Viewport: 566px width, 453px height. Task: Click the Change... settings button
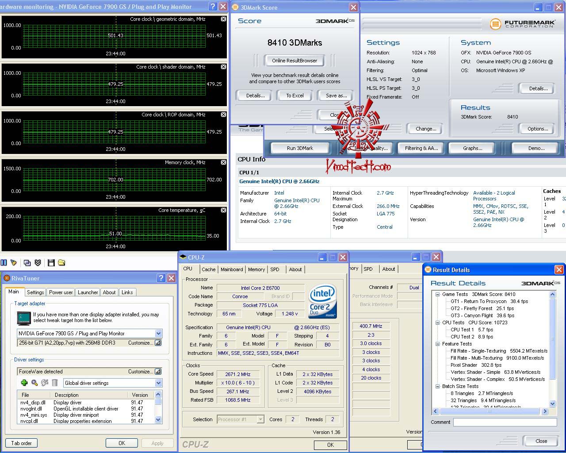pyautogui.click(x=426, y=129)
